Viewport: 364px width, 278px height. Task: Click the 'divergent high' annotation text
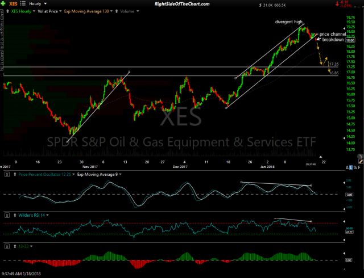point(288,21)
